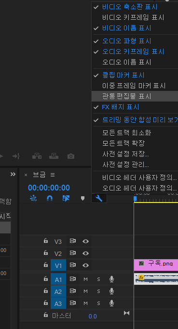Expand hidden panel tabs chevron
Image resolution: width=178 pixels, height=329 pixels.
[13, 175]
